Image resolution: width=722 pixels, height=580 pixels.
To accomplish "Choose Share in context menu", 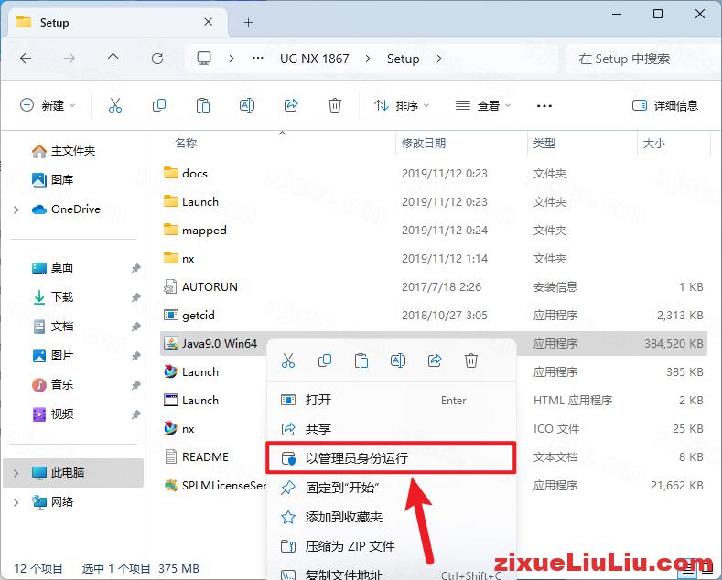I will pos(392,429).
